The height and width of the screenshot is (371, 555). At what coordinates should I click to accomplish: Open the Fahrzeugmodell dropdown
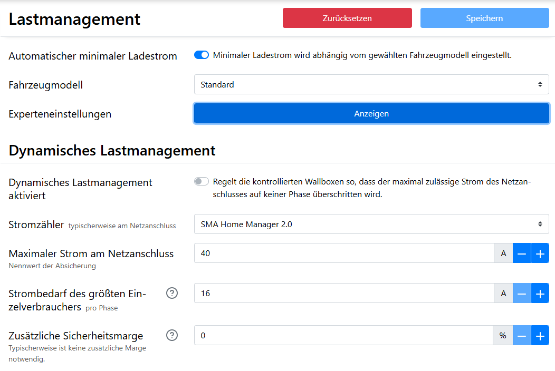pyautogui.click(x=371, y=84)
